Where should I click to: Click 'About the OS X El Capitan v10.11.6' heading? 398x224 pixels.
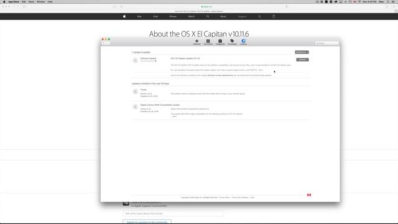(199, 34)
